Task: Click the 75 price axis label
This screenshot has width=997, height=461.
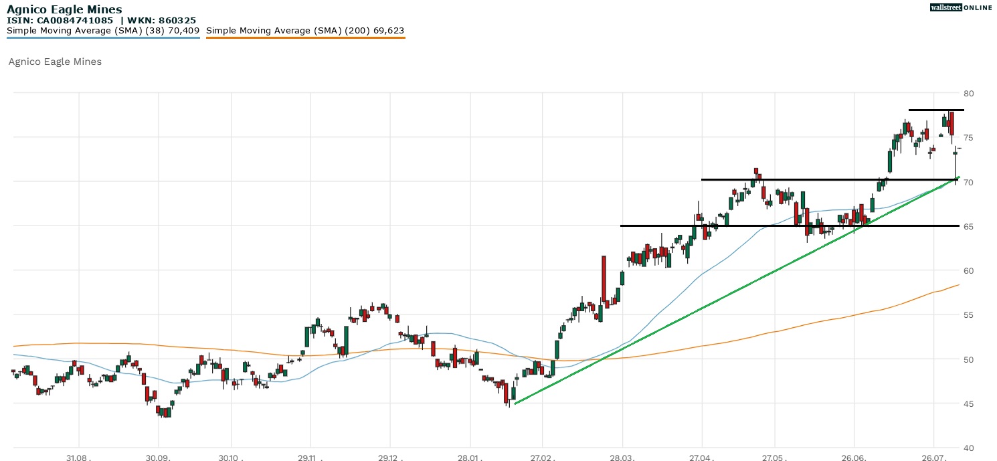Action: click(969, 137)
